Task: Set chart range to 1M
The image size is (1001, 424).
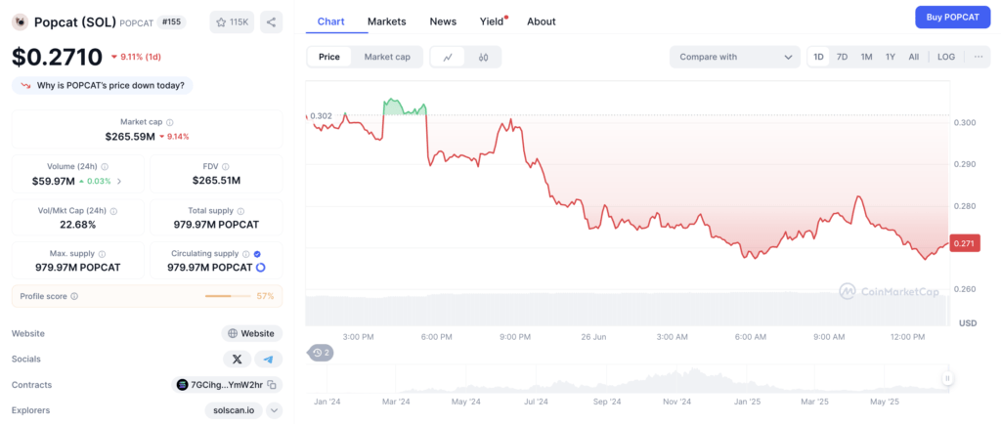Action: tap(866, 57)
